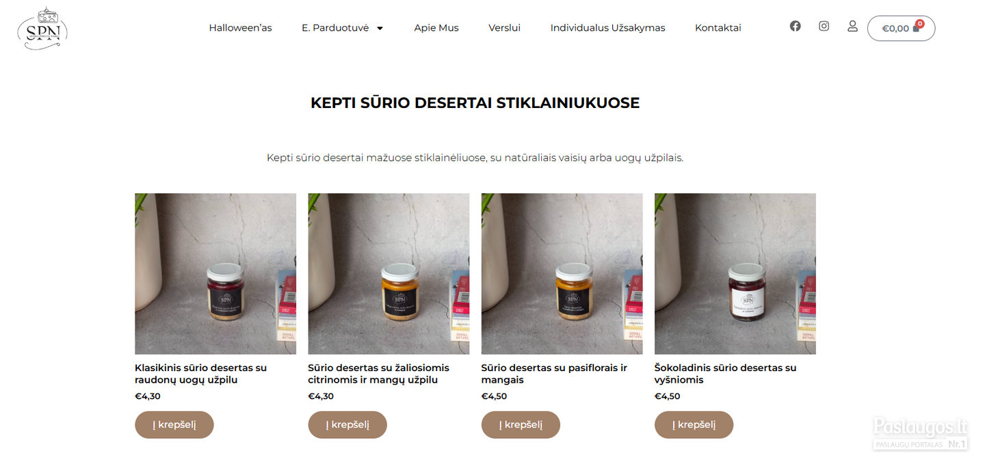Add the Šokoladinis sūrio desertas to cart
985x466 pixels.
coord(694,424)
